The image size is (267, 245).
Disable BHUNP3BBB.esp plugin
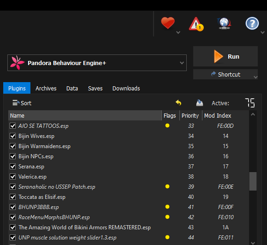(13, 207)
